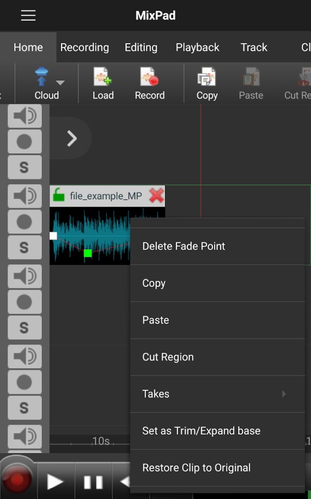311x499 pixels.
Task: Click the Paste toolbar icon
Action: coord(251,78)
